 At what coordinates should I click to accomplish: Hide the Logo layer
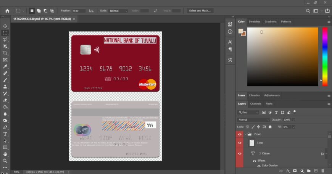240,143
